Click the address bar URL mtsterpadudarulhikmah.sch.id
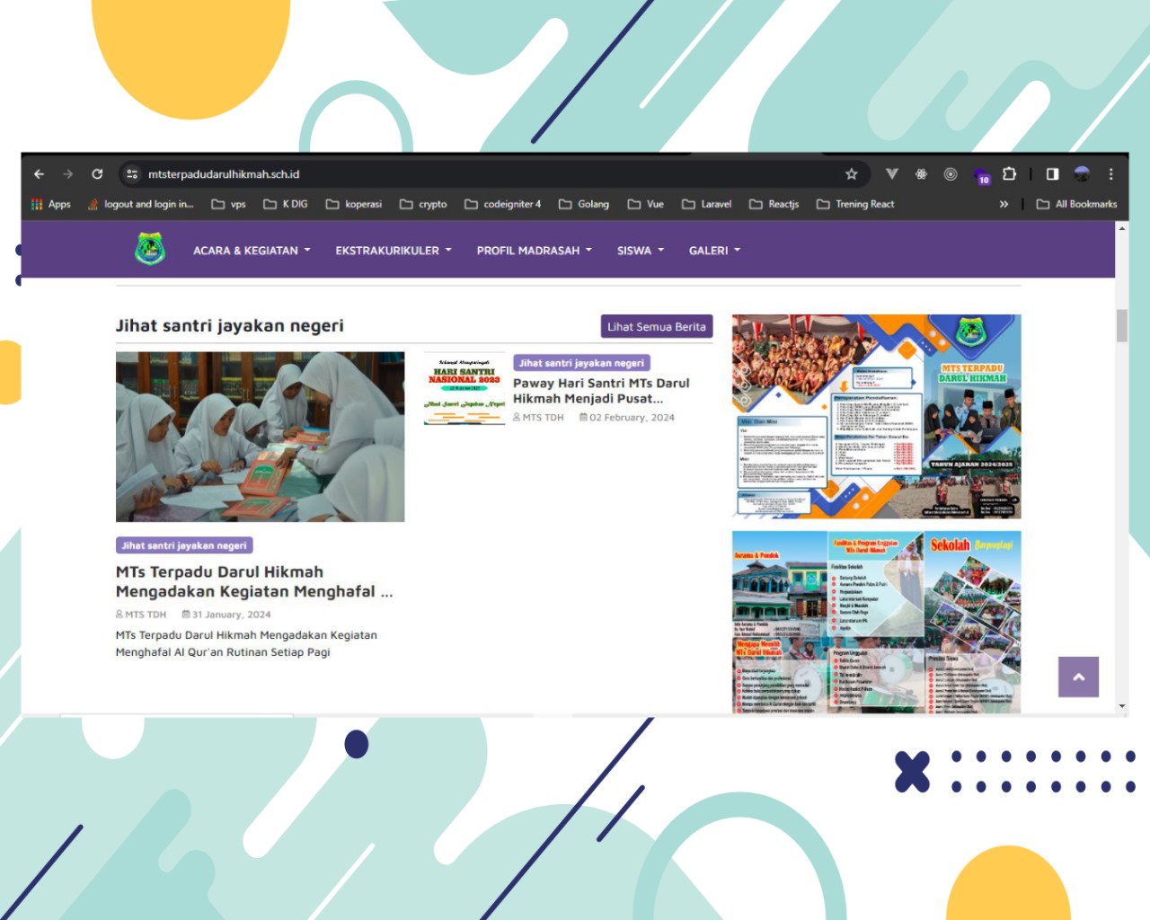The width and height of the screenshot is (1150, 920). (x=224, y=174)
